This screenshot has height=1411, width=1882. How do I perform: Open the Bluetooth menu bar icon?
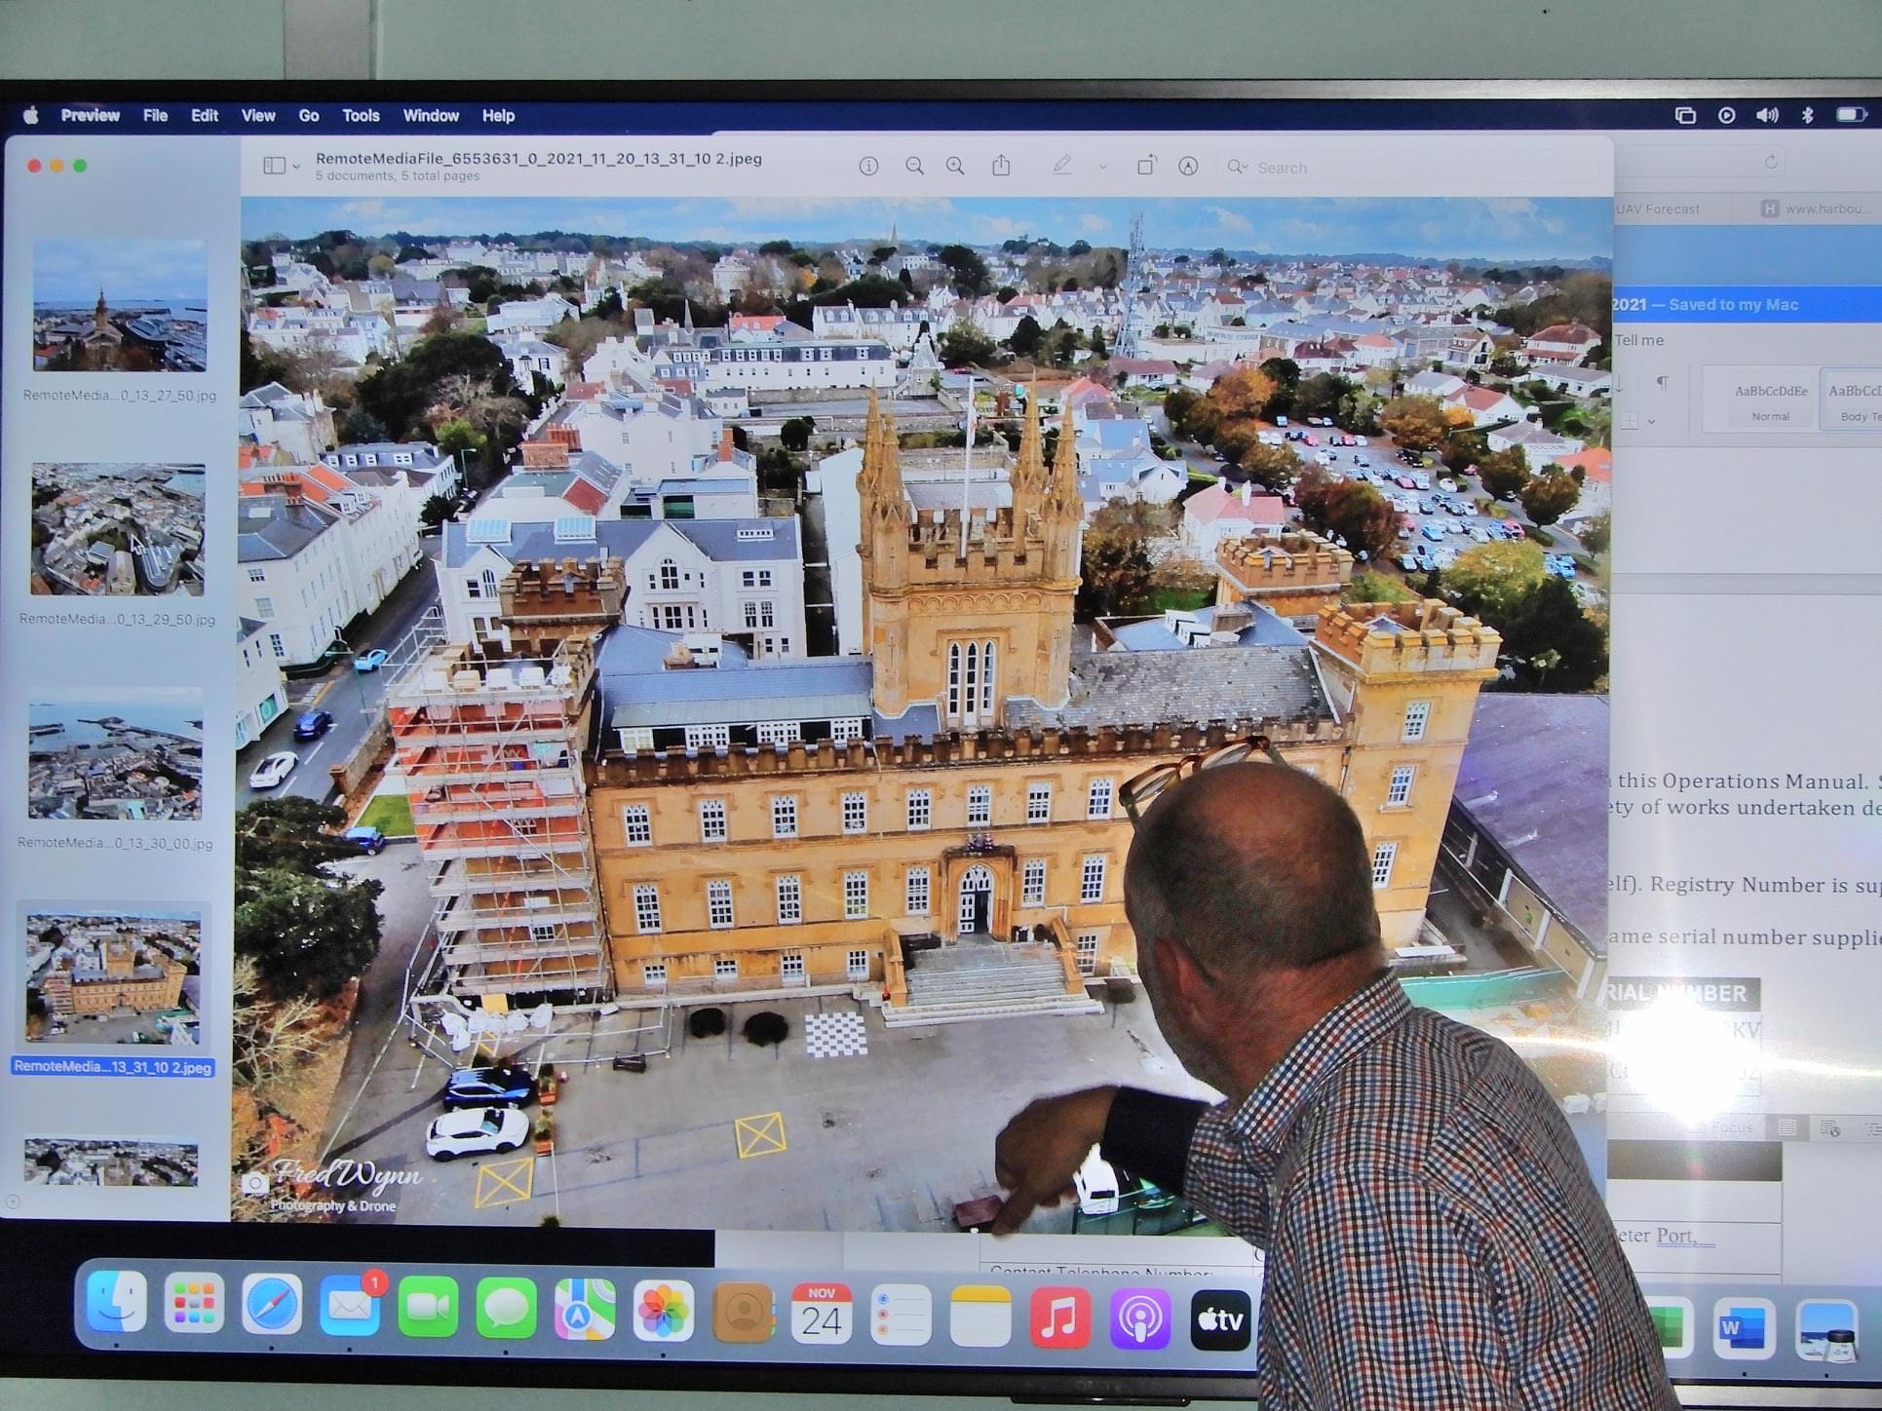(1807, 115)
